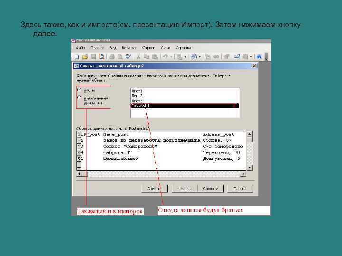Open the Окно menu
342x256 pixels.
[x=165, y=48]
